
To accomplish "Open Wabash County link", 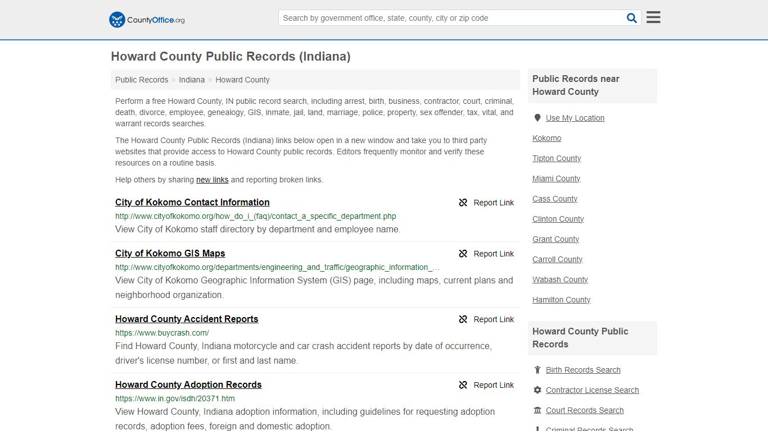I will tap(560, 279).
